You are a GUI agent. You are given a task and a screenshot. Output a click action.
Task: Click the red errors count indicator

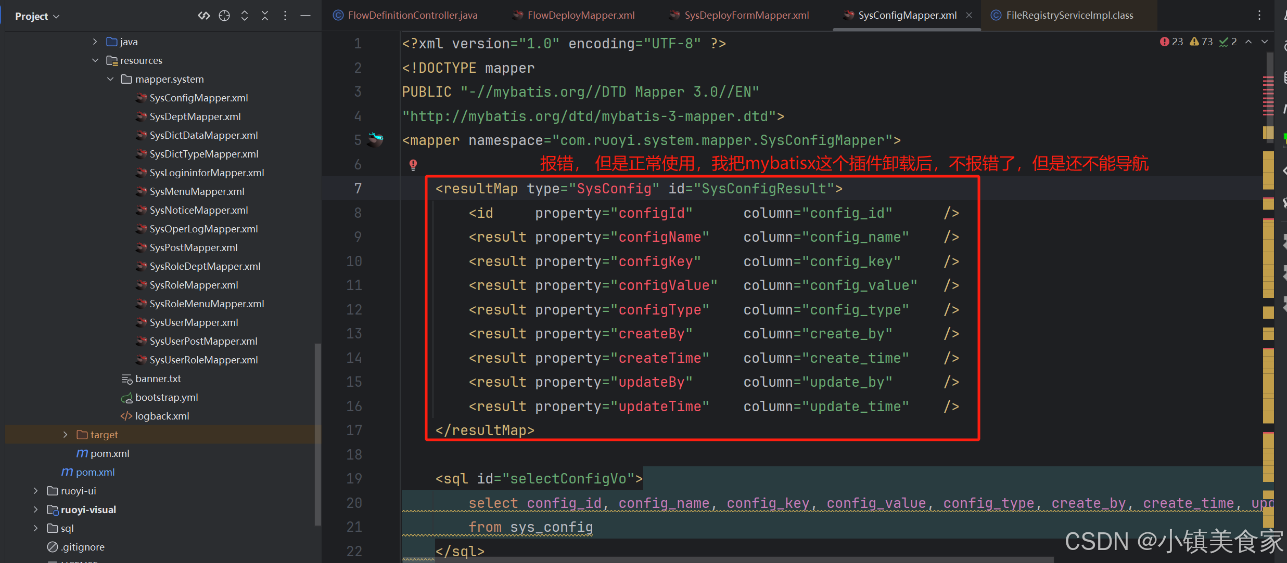pos(1171,42)
